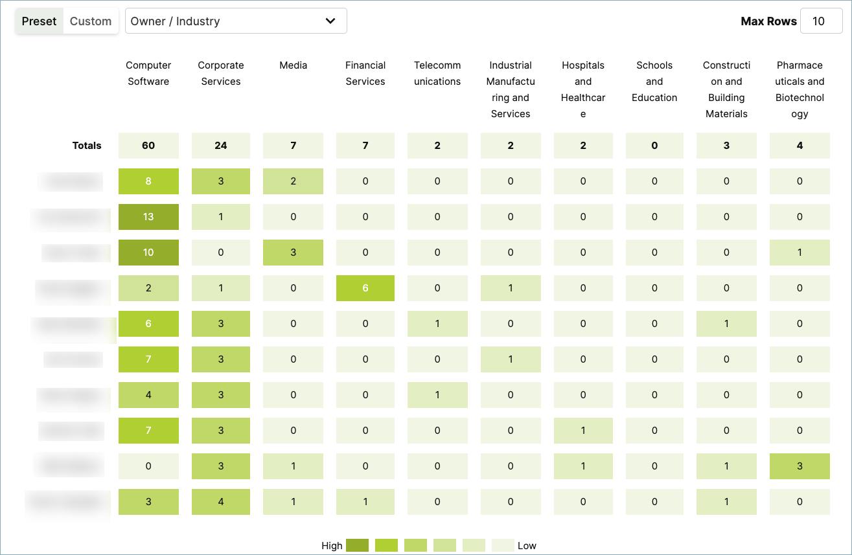Screen dimensions: 852x555
Task: Click the cell showing 13 under Computer Software
Action: (x=148, y=217)
